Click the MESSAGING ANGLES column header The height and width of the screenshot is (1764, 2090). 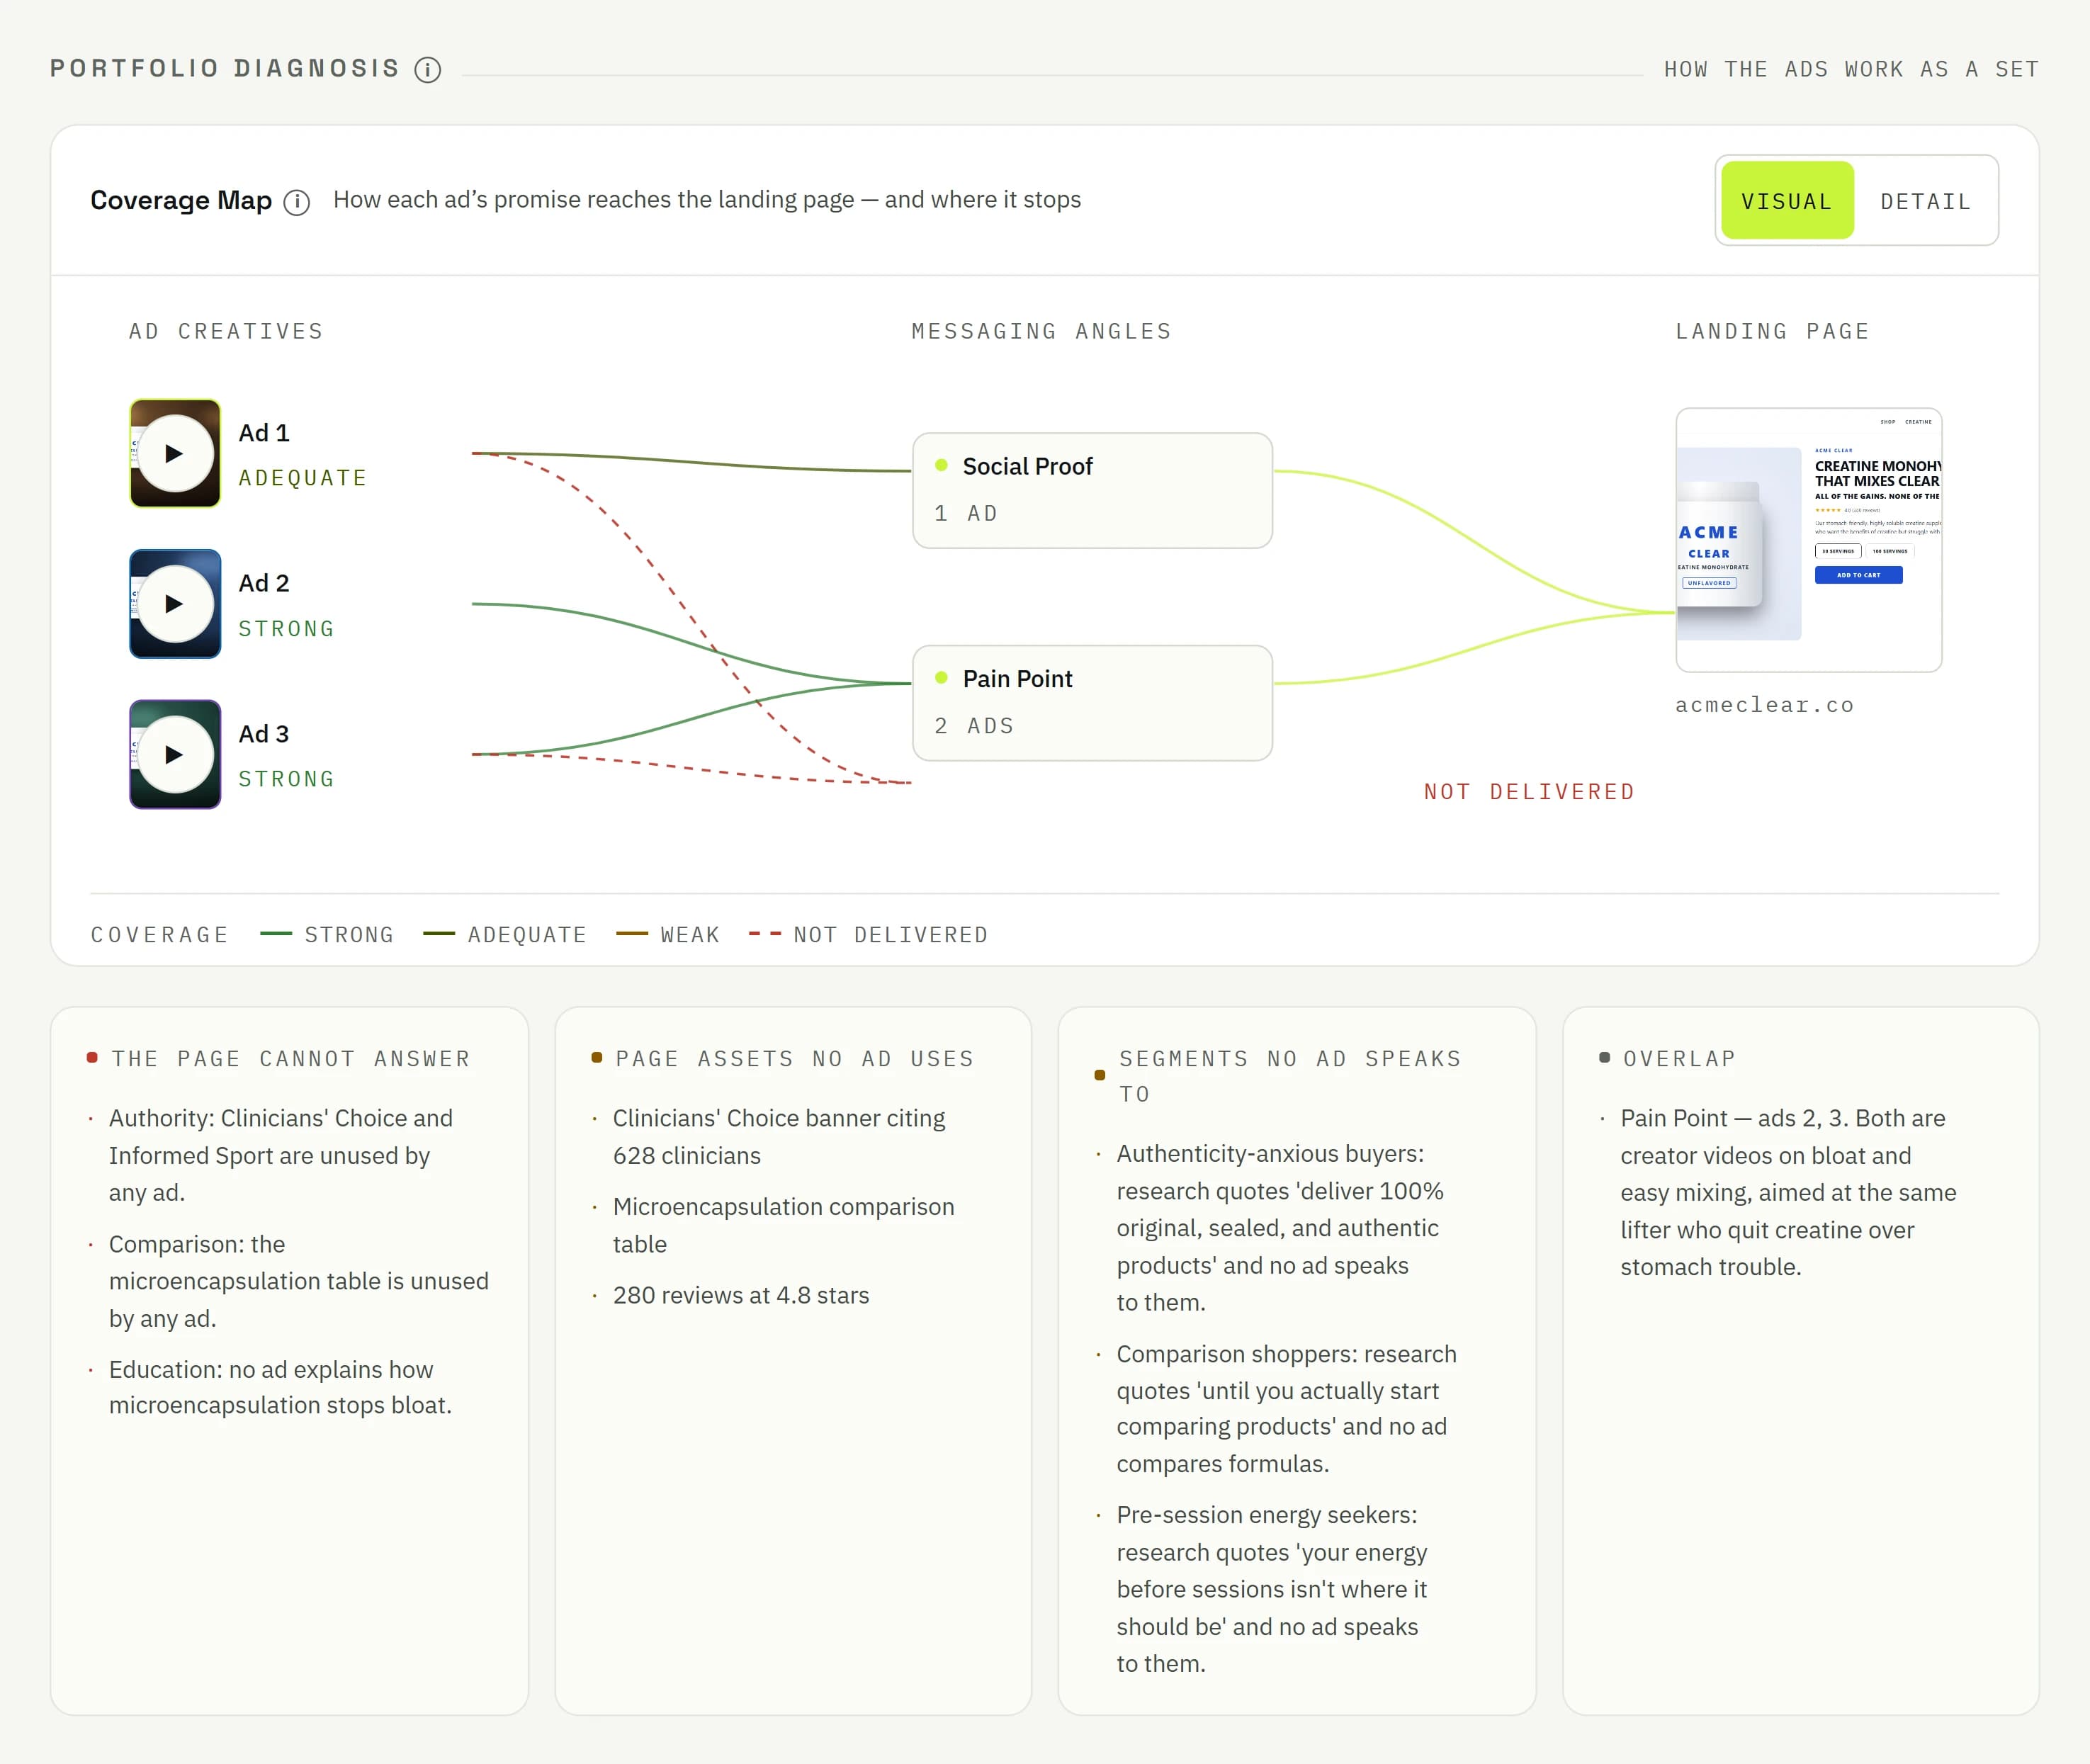[1042, 331]
